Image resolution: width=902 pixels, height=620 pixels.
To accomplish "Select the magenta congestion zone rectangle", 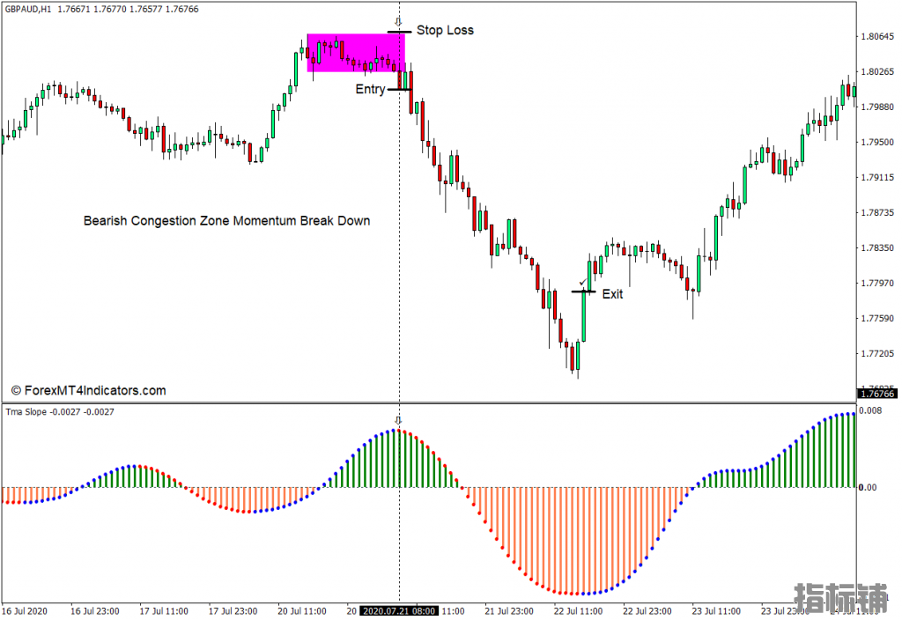I will (x=356, y=52).
